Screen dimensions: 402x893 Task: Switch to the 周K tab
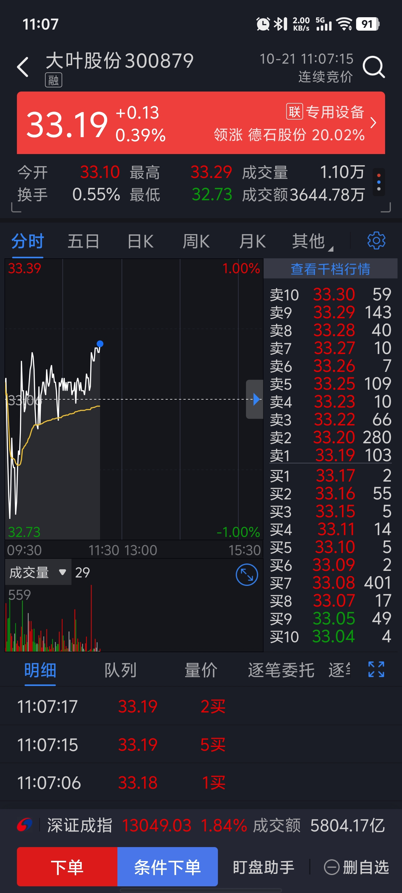(196, 242)
